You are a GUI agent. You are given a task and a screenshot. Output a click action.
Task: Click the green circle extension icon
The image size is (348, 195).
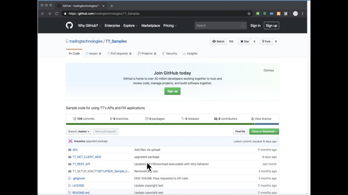pos(265,14)
